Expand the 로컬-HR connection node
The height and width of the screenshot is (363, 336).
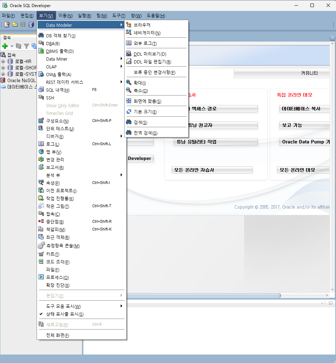click(x=3, y=61)
